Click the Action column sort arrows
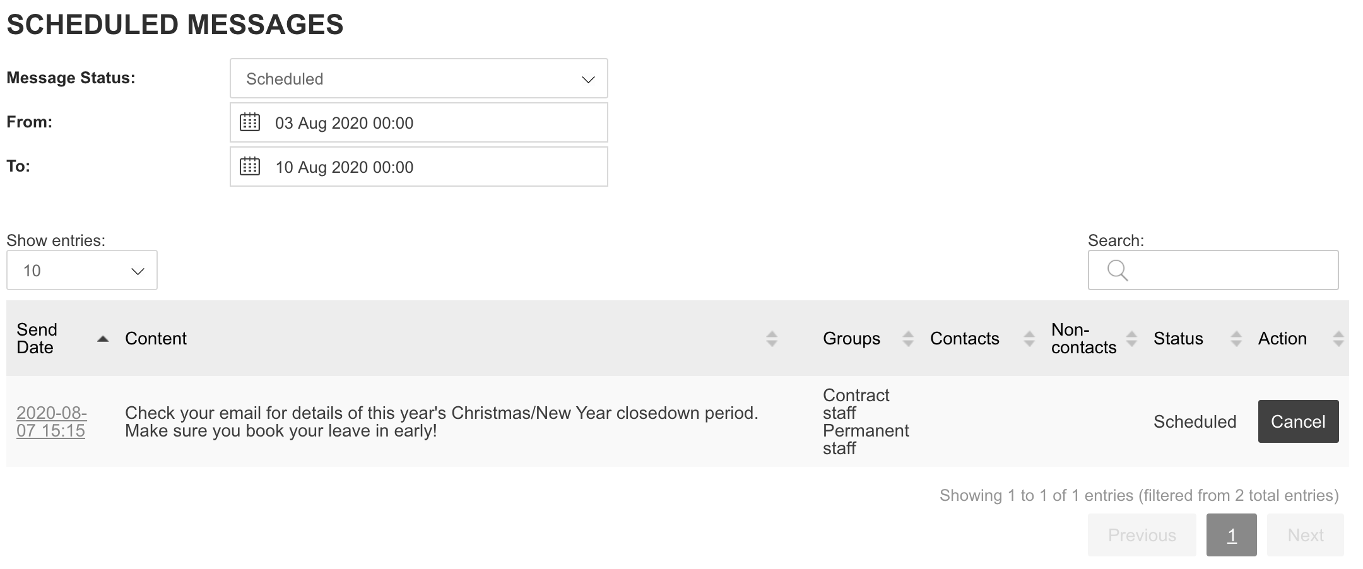This screenshot has height=569, width=1363. 1338,339
